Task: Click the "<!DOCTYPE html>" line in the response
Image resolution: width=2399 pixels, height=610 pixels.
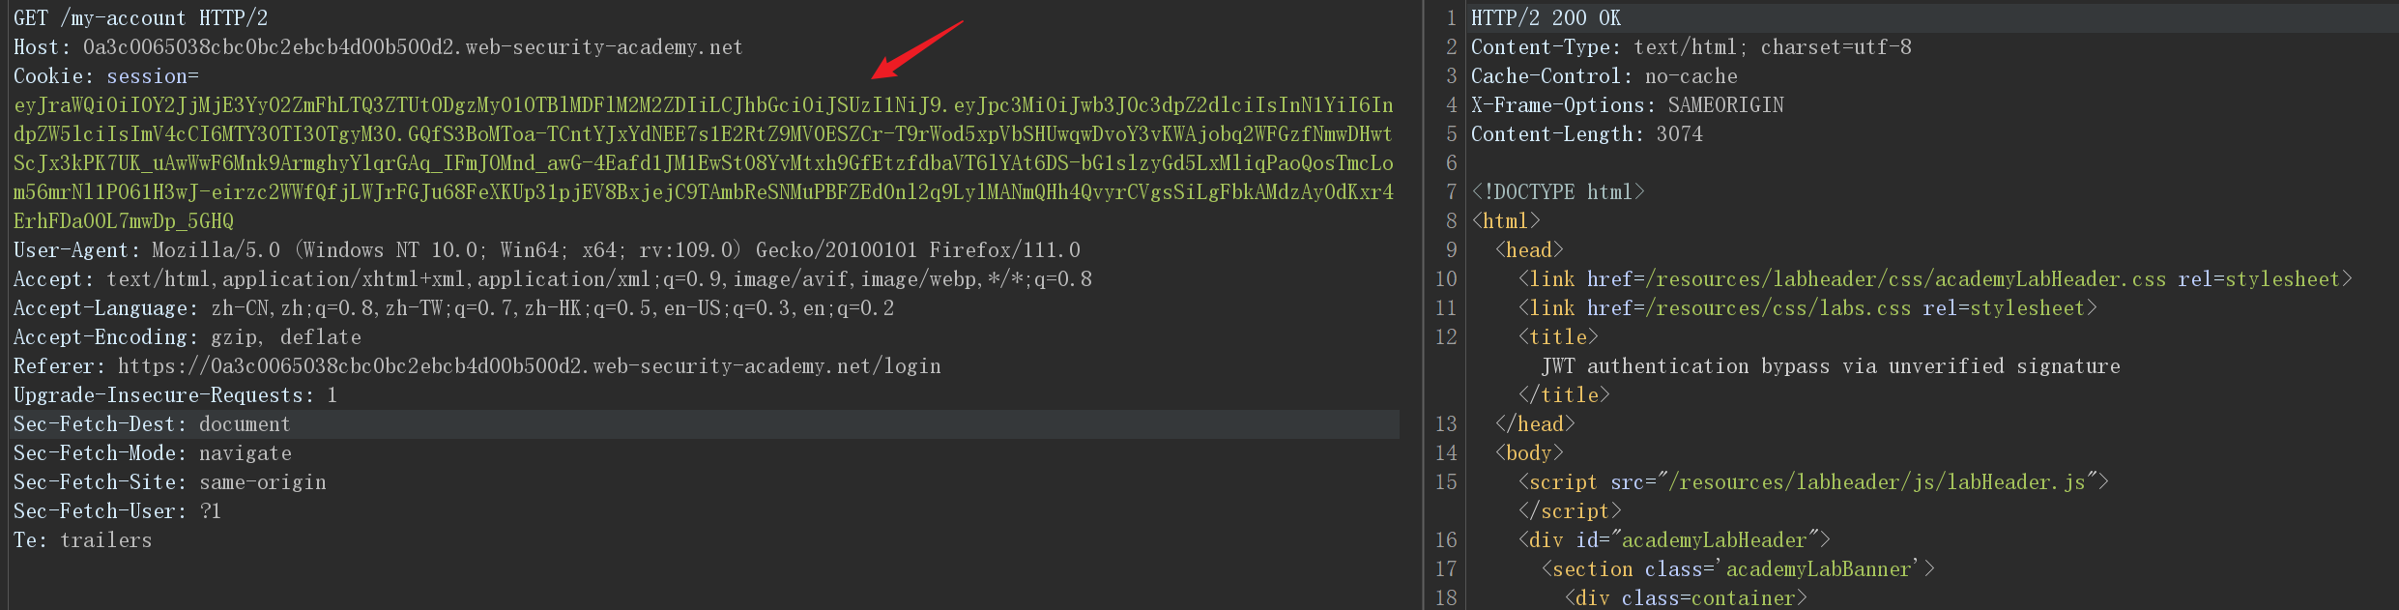Action: click(x=1558, y=191)
